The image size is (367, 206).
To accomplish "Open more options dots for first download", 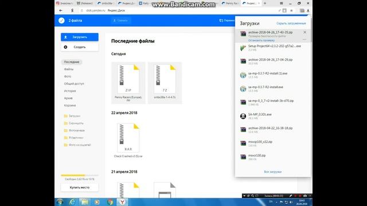I will (x=304, y=39).
